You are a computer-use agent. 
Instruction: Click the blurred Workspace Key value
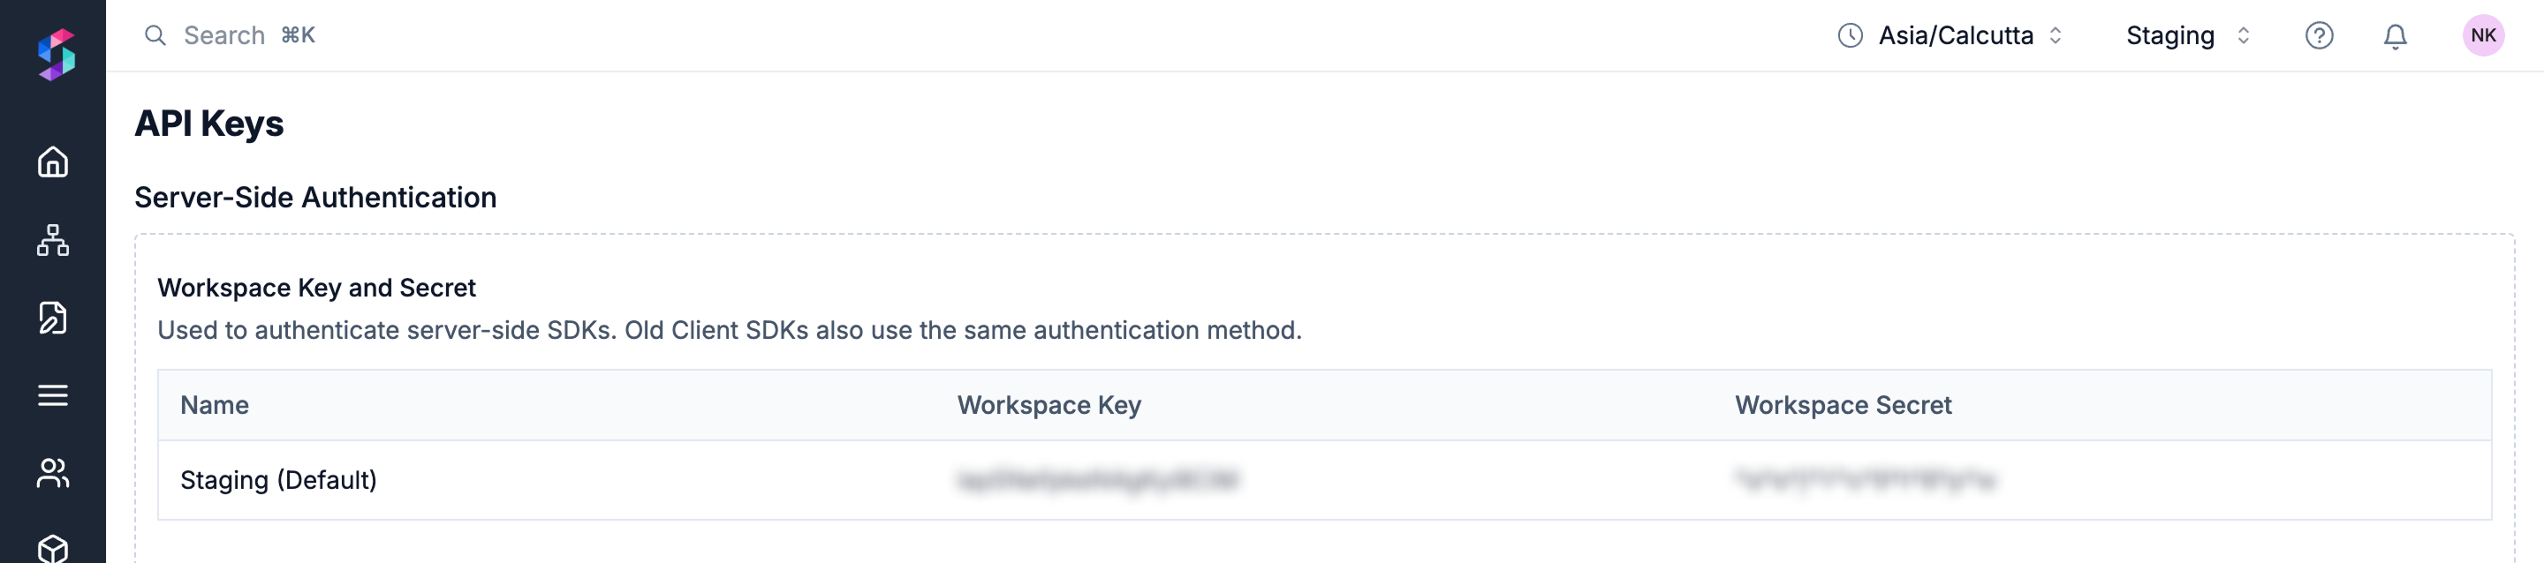coord(1096,480)
